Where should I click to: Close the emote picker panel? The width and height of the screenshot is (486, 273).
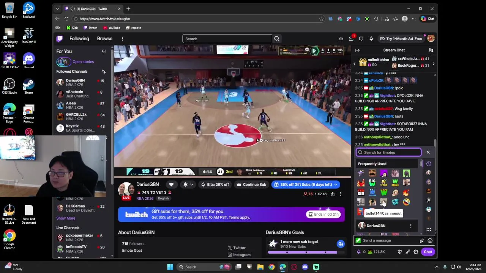click(428, 152)
